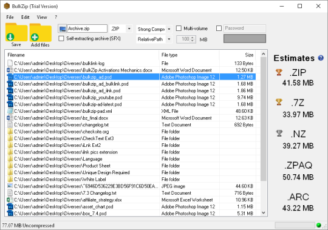Tick the checkbox beside the Password field
This screenshot has width=328, height=230.
(219, 28)
